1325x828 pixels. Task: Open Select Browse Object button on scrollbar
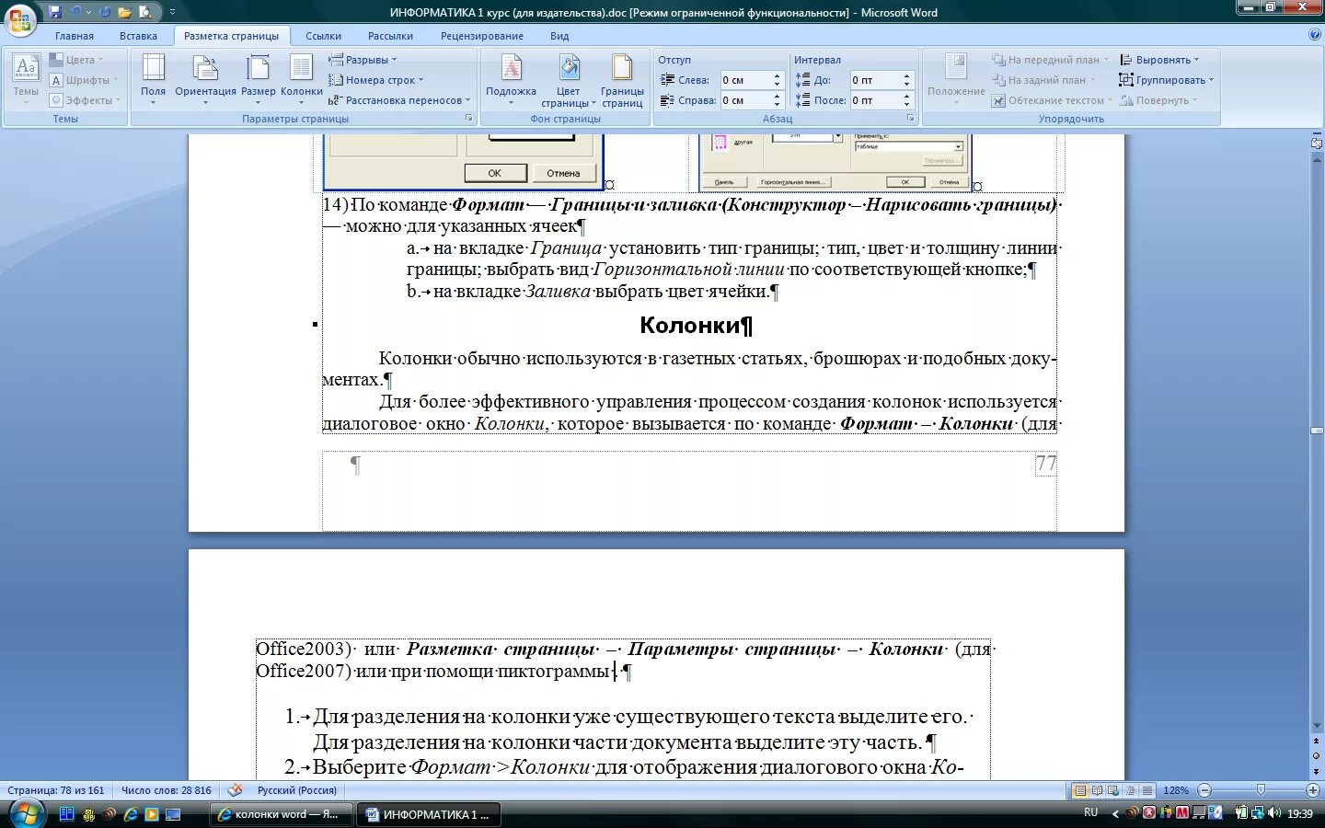1317,755
